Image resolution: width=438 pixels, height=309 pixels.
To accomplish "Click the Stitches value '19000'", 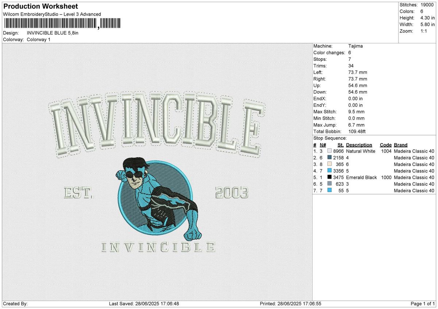I will click(427, 5).
